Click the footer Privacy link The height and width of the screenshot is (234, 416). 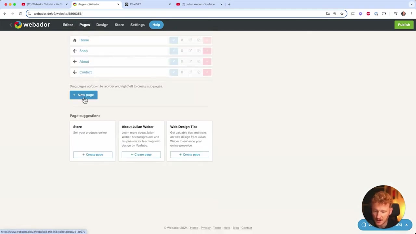pyautogui.click(x=206, y=228)
